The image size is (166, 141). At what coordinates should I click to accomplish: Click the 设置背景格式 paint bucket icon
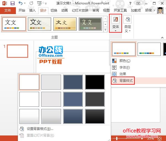pyautogui.click(x=22, y=129)
